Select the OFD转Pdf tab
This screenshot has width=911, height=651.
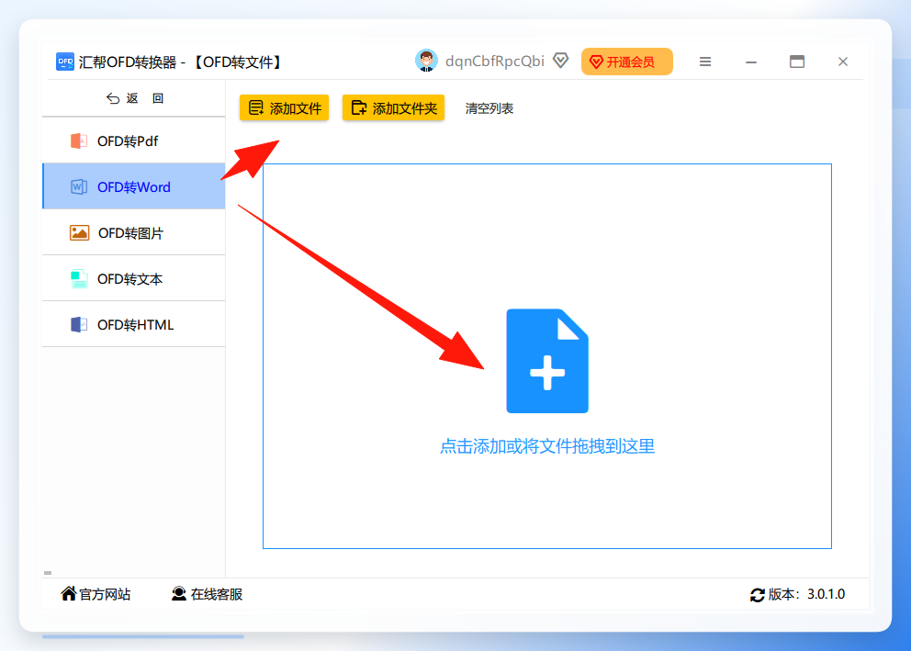pyautogui.click(x=134, y=141)
